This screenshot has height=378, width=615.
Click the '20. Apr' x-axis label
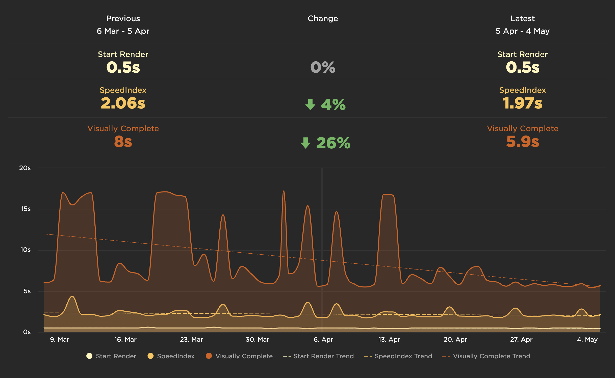pyautogui.click(x=455, y=339)
